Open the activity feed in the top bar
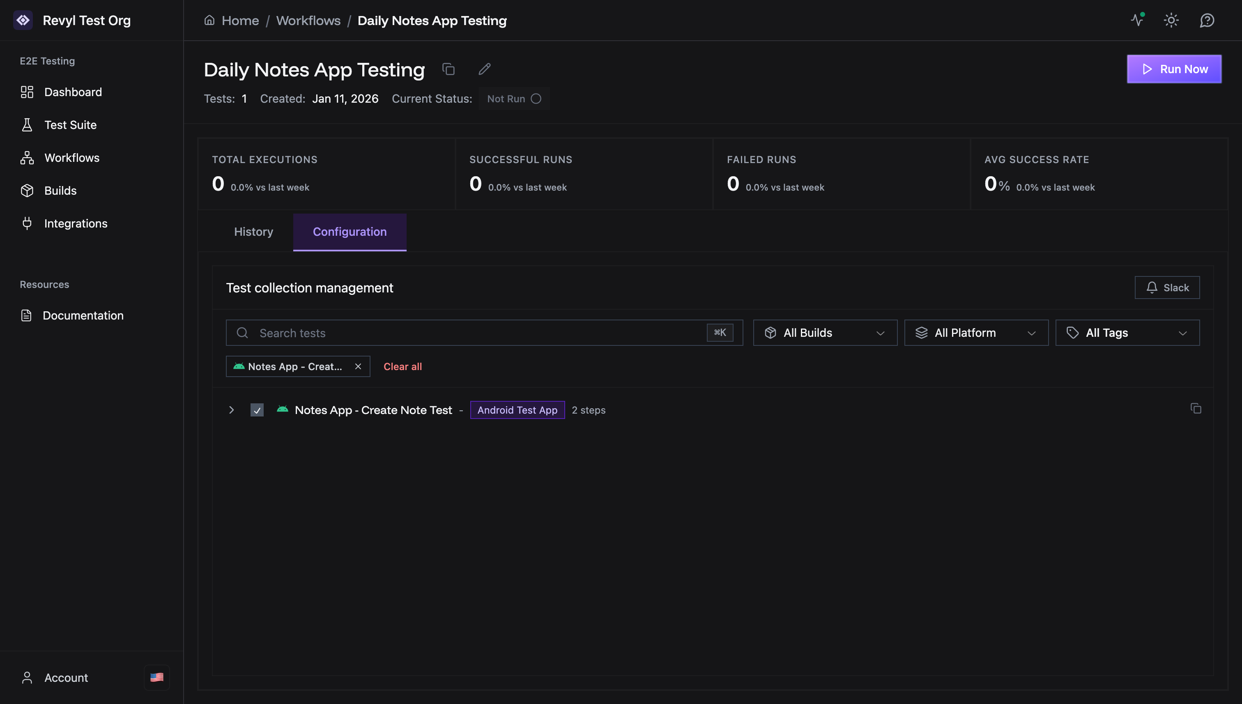 pos(1137,20)
